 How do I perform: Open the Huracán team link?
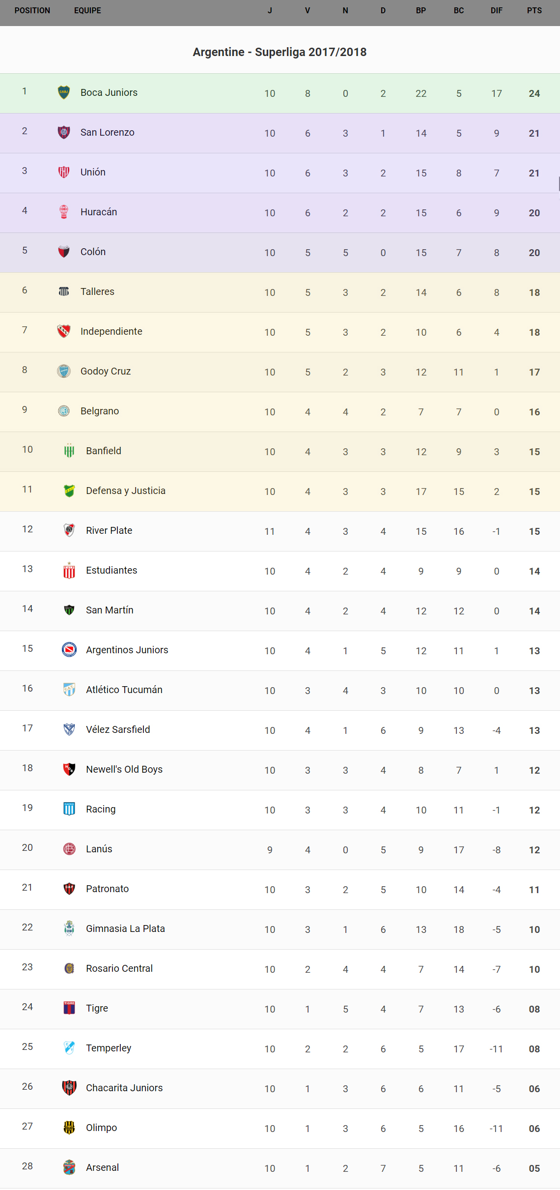(x=99, y=212)
